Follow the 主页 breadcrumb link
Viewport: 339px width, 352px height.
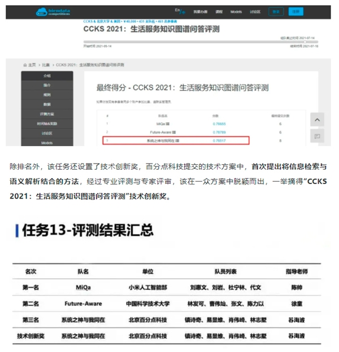32,65
